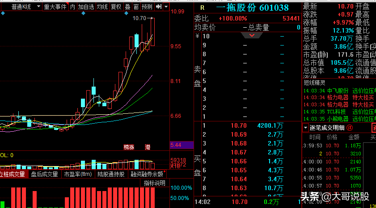376x208 pixels.
Task: Click the 价格 column header
Action: click(x=332, y=137)
